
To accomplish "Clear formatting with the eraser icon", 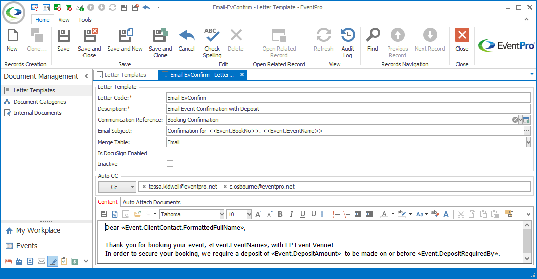I will pos(435,214).
